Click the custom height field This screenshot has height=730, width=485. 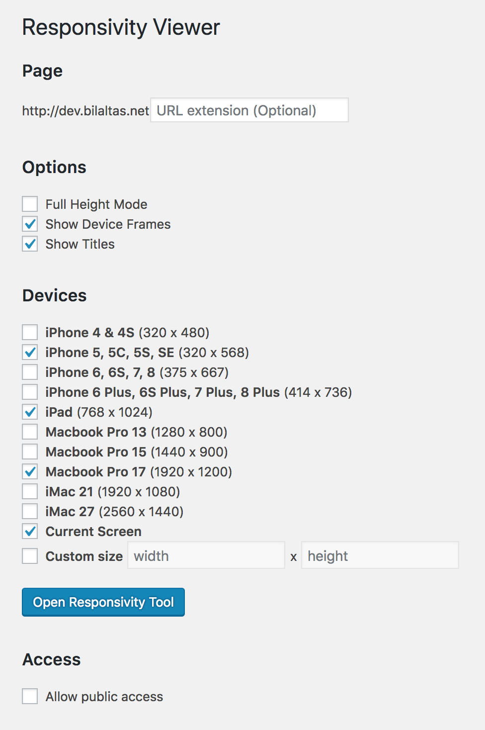pyautogui.click(x=380, y=555)
